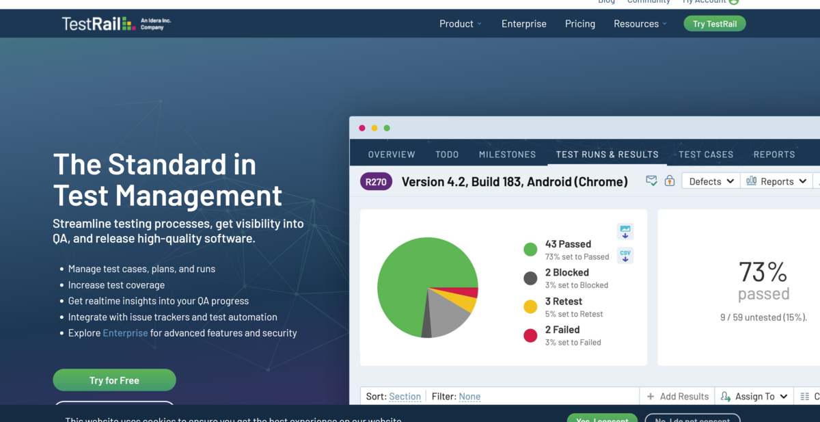Click the '2 Blocked' legend label
Screen dimensions: 820x422
566,273
